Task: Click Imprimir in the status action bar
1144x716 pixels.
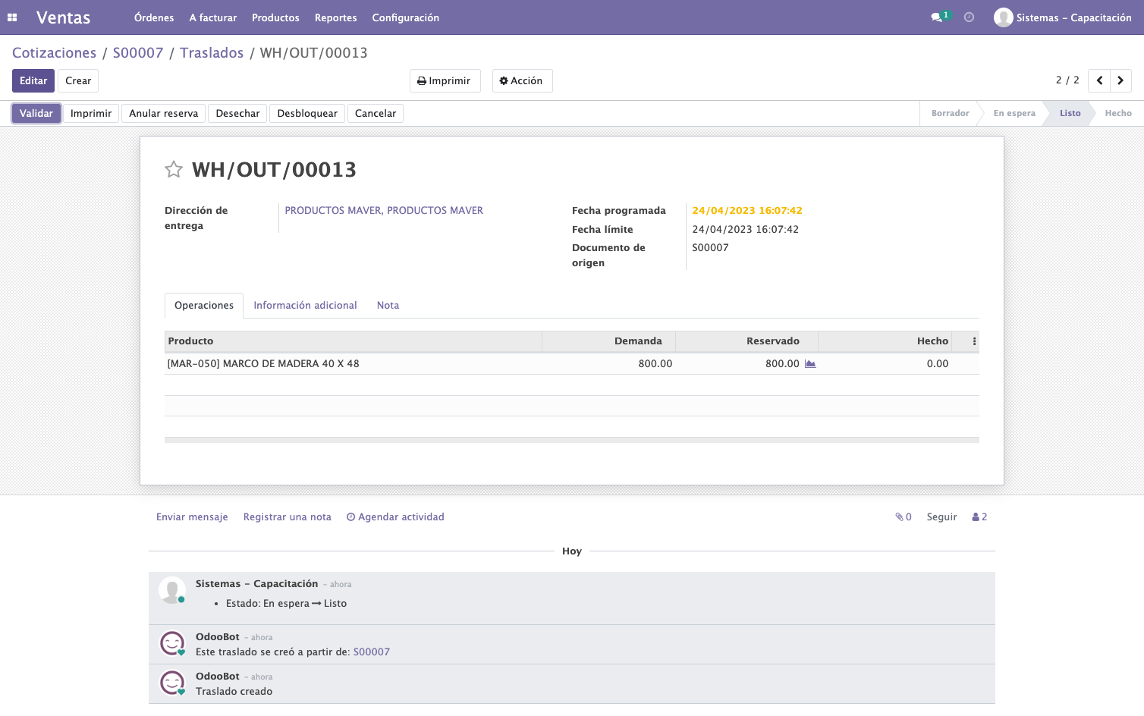Action: click(91, 114)
